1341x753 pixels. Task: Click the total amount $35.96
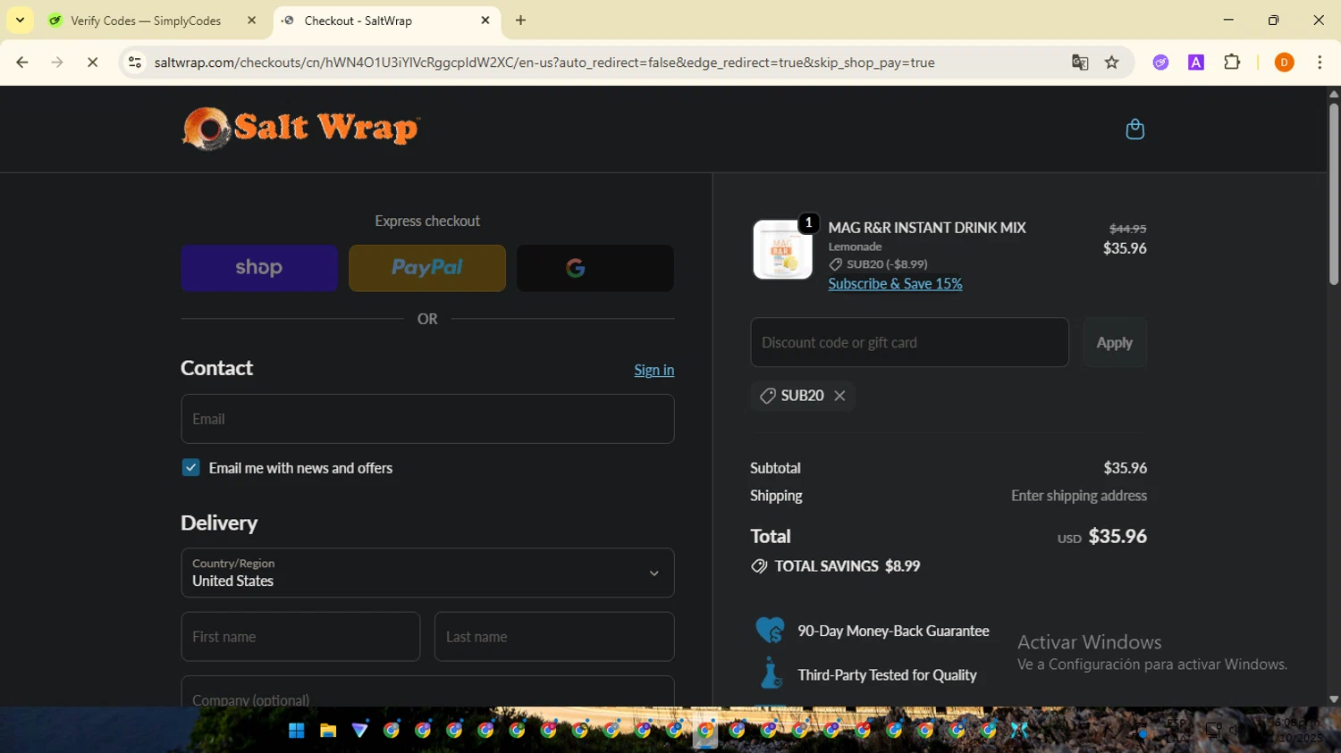point(1117,537)
